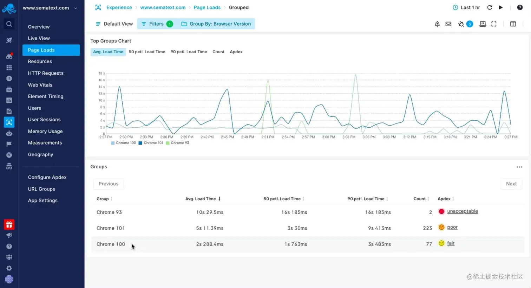Open the spy hat-and-glasses icon in the sidebar
This screenshot has height=288, width=531.
9,166
